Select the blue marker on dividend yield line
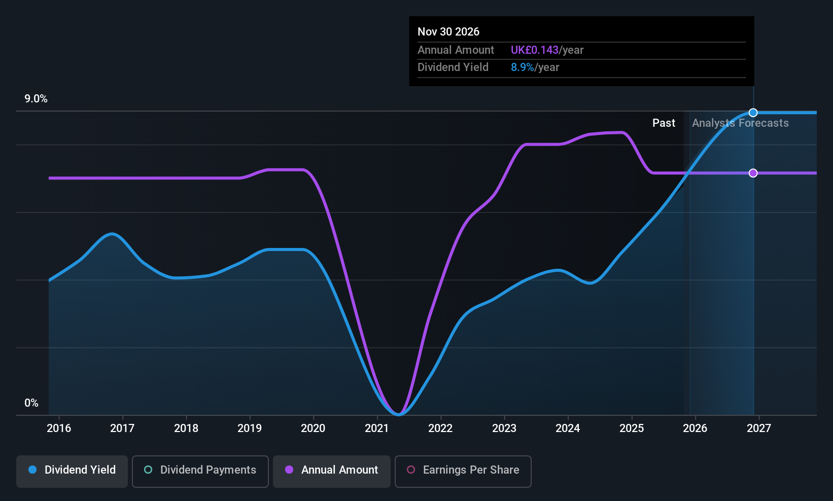The image size is (833, 501). pos(753,113)
